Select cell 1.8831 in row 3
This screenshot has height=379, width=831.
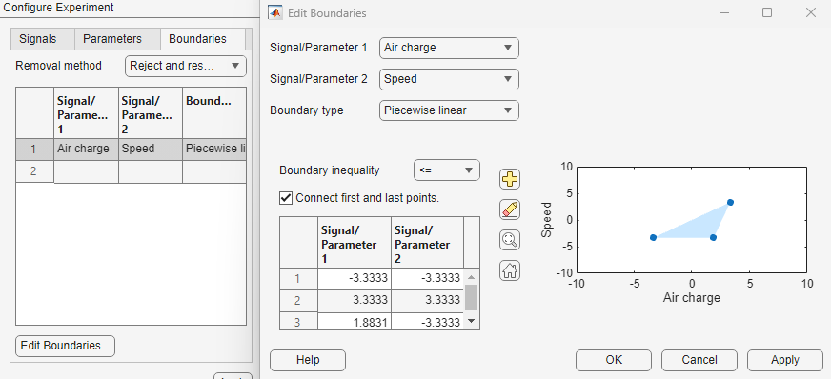(355, 321)
